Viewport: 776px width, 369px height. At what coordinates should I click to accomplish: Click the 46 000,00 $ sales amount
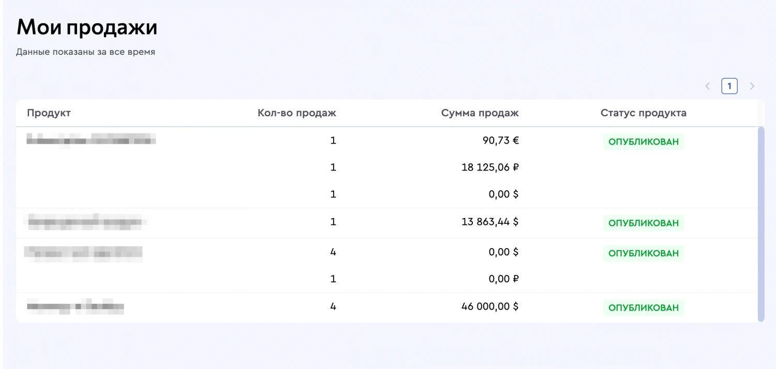point(489,306)
